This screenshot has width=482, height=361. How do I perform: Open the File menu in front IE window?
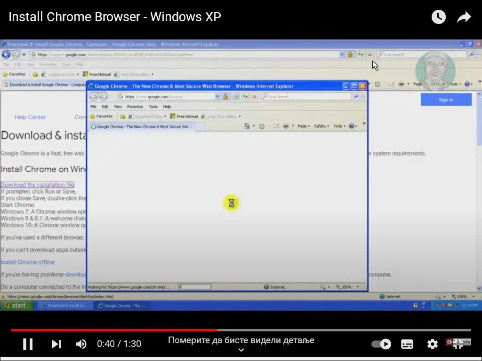point(94,107)
